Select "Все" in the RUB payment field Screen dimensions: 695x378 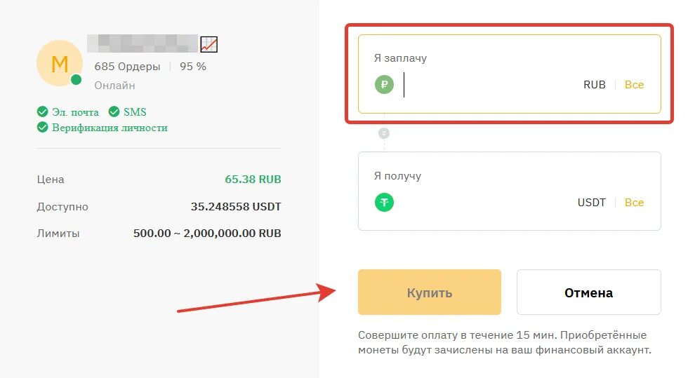click(634, 85)
